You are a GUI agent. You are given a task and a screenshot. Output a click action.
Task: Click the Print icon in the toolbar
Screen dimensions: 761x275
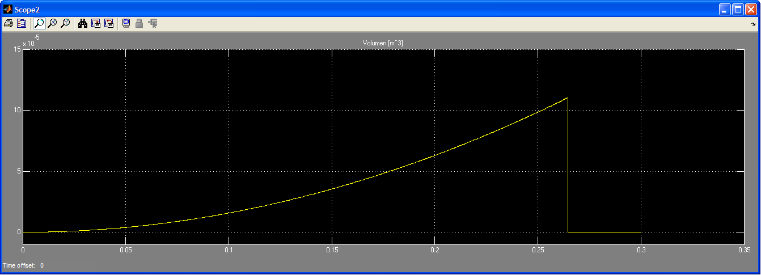coord(9,23)
